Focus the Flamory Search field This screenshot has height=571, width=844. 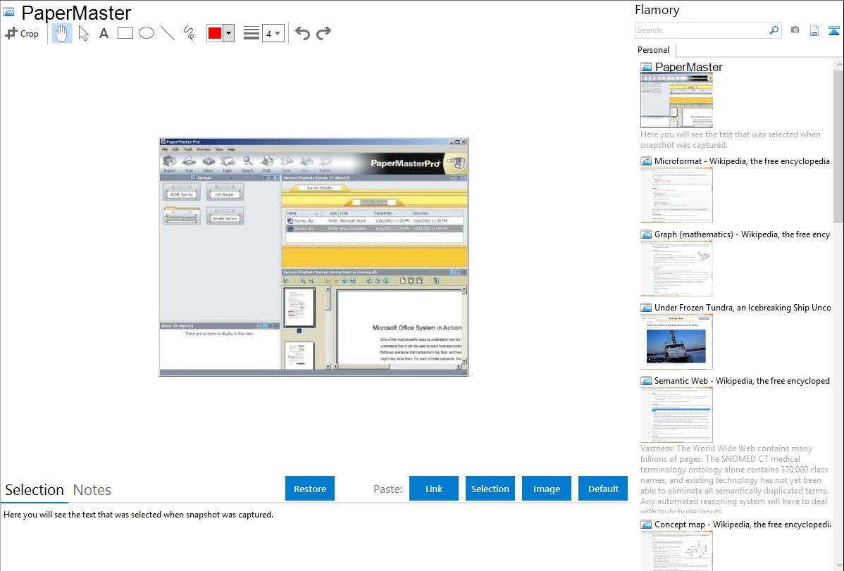click(x=702, y=30)
